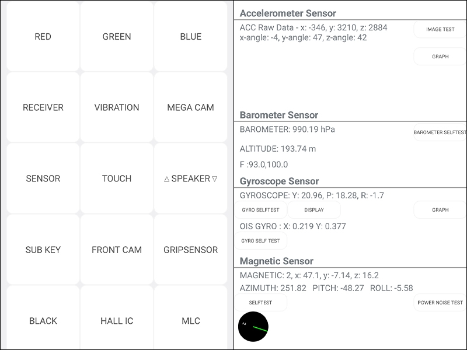Viewport: 467px width, 350px height.
Task: Launch the MEGA CAM test
Action: point(191,107)
